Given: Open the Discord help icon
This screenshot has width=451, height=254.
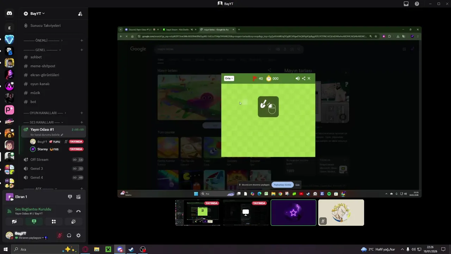Looking at the screenshot, I should [x=417, y=4].
